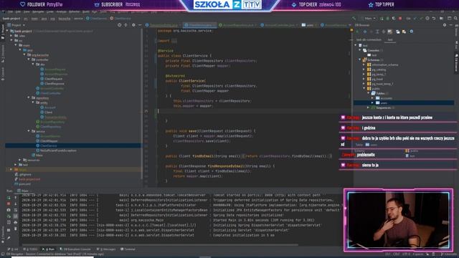Image resolution: width=459 pixels, height=258 pixels.
Task: Expand the resources folder in the Project tree
Action: point(20,160)
